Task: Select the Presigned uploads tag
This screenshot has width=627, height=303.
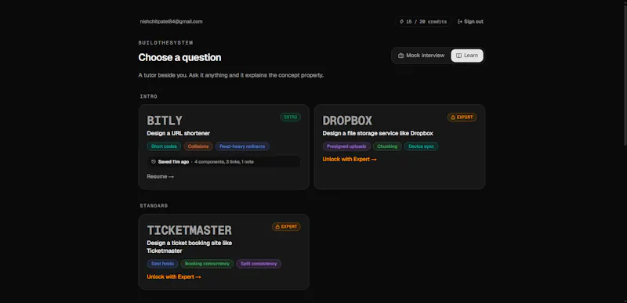Action: coord(346,146)
